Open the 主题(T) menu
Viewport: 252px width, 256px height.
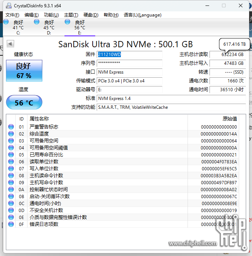pos(71,15)
